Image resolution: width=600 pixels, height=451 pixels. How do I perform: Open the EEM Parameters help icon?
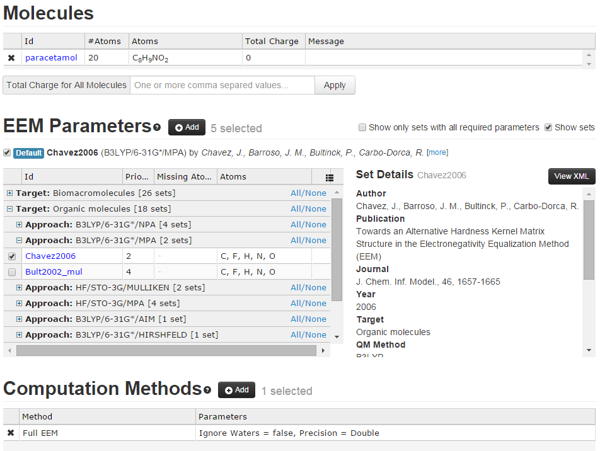(157, 127)
